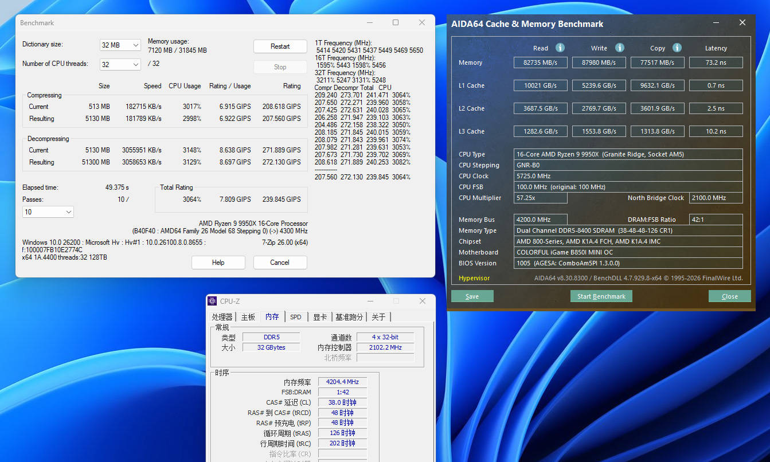This screenshot has width=770, height=462.
Task: Switch to the 基准跑分 tab in CPU-Z
Action: point(349,317)
